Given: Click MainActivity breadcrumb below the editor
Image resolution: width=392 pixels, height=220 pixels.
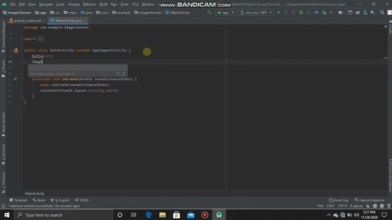Looking at the screenshot, I should [x=34, y=194].
